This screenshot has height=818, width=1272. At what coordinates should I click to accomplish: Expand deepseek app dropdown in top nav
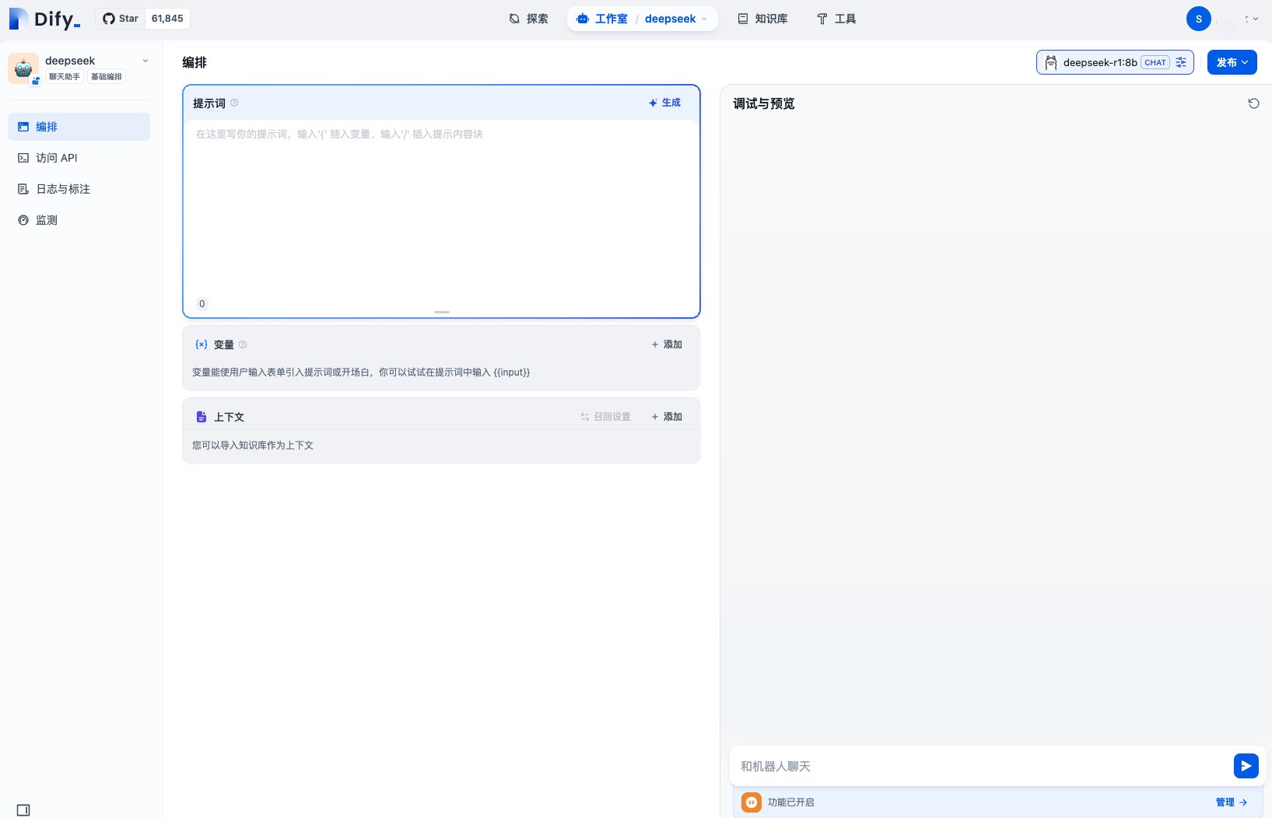(x=704, y=19)
